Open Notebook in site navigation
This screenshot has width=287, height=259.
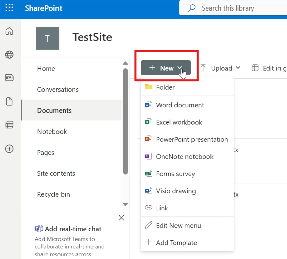[72, 132]
